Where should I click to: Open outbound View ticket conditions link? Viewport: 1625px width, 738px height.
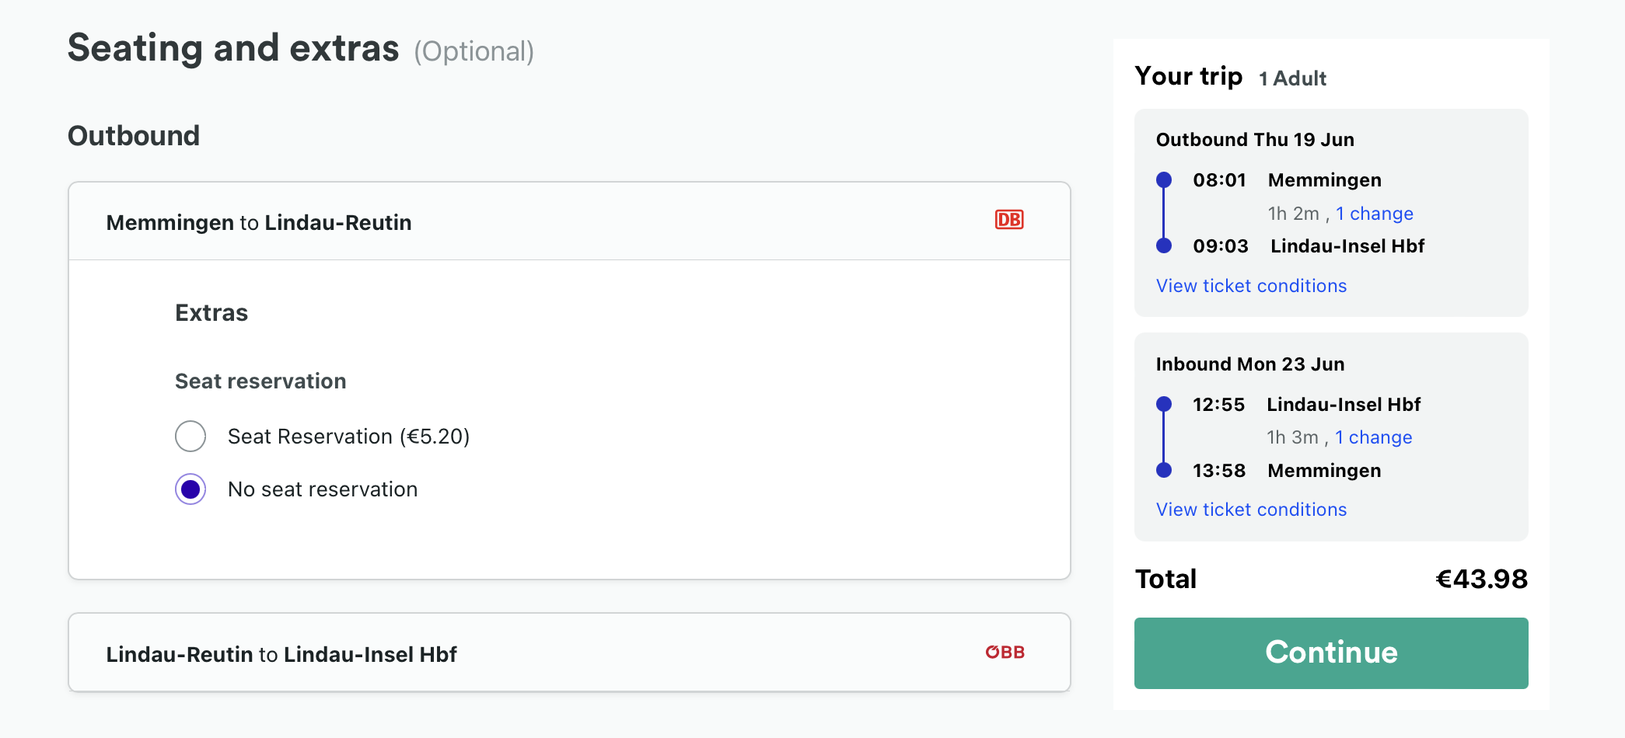1251,286
